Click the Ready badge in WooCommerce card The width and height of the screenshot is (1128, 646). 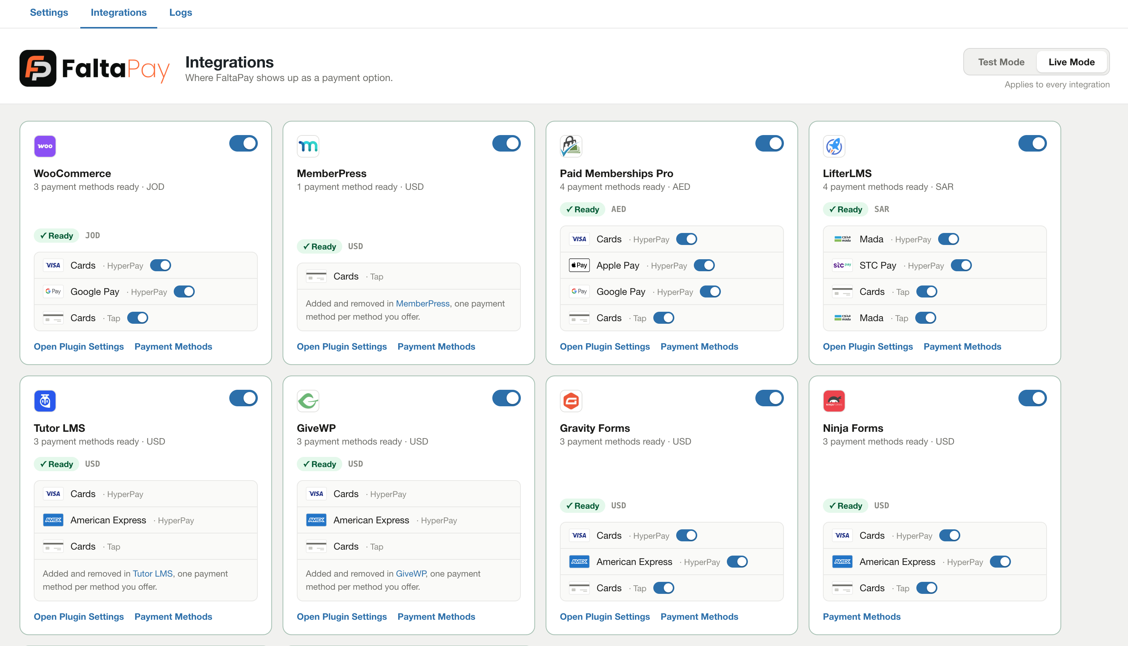[56, 236]
